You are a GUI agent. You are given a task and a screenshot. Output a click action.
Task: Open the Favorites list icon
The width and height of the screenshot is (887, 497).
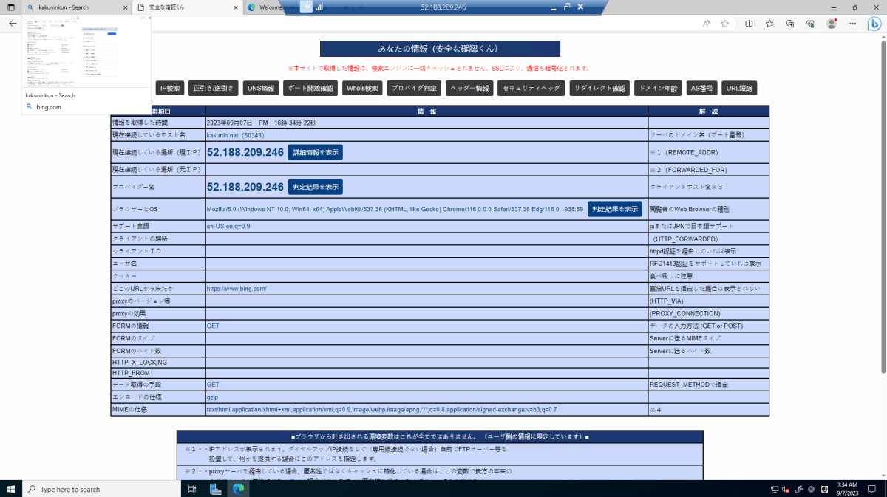pos(769,24)
